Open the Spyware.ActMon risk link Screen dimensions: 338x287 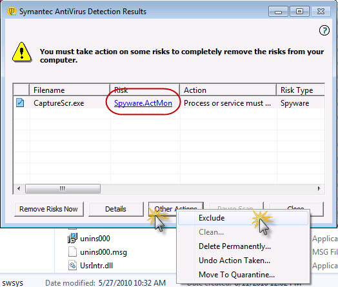click(143, 103)
